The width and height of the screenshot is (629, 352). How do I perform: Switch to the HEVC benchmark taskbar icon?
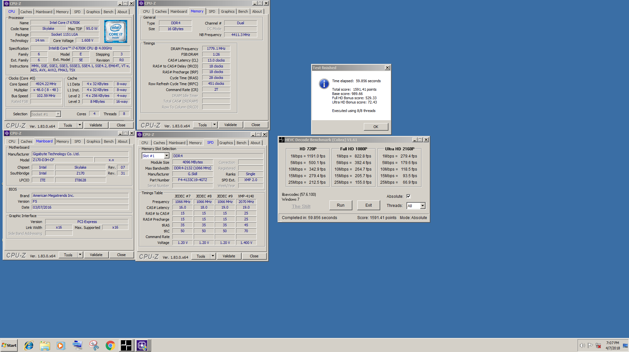(x=126, y=345)
